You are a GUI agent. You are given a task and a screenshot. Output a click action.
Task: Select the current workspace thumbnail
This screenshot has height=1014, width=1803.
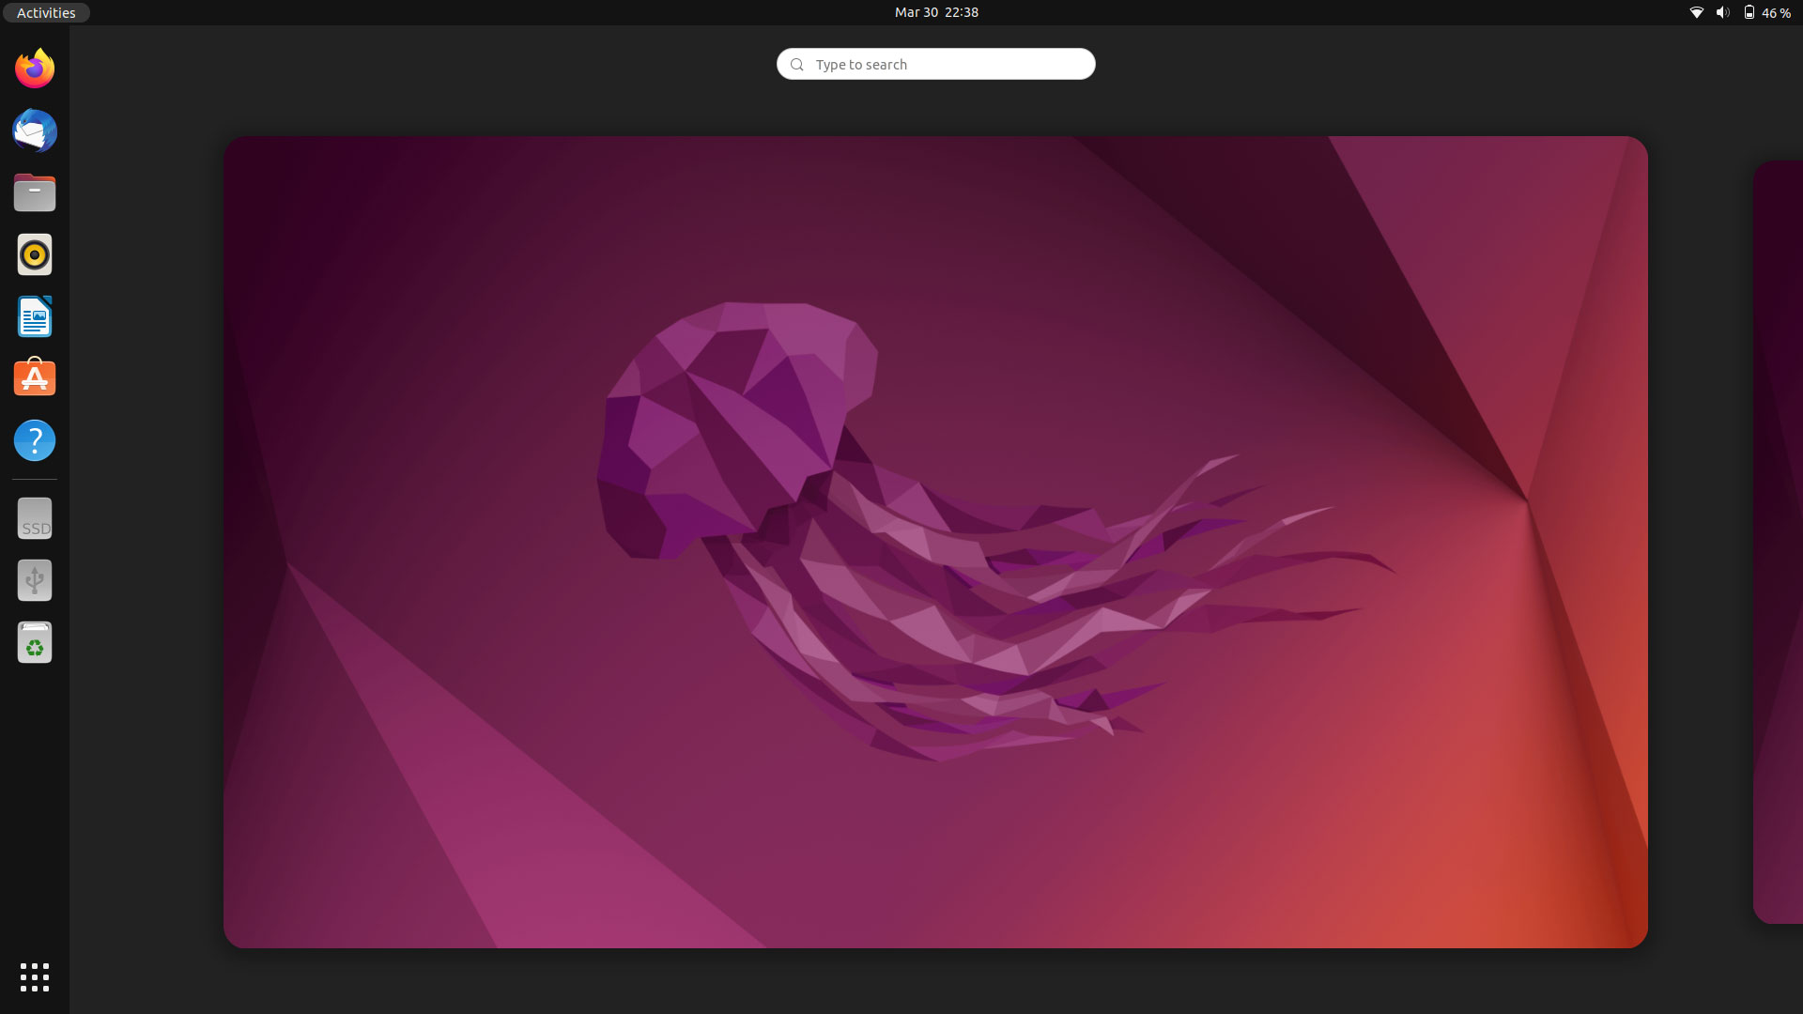935,542
